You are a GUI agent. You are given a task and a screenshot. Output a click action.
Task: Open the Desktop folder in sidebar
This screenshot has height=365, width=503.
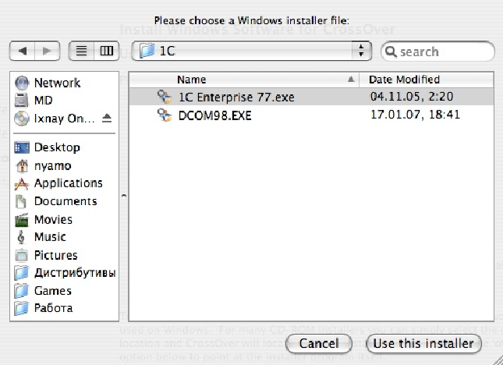56,147
